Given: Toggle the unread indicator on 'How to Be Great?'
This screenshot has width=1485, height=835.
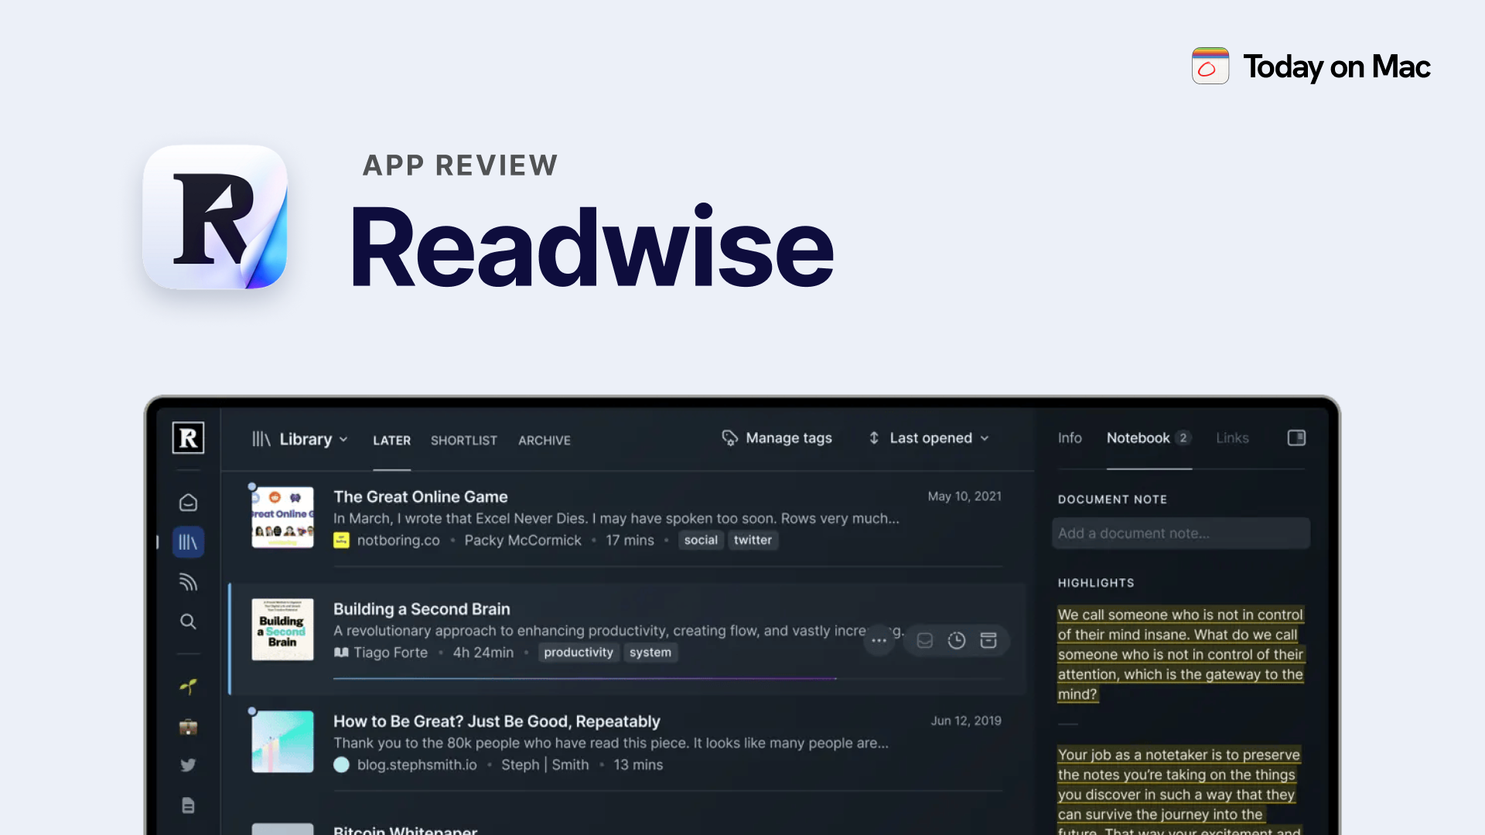Looking at the screenshot, I should point(252,709).
